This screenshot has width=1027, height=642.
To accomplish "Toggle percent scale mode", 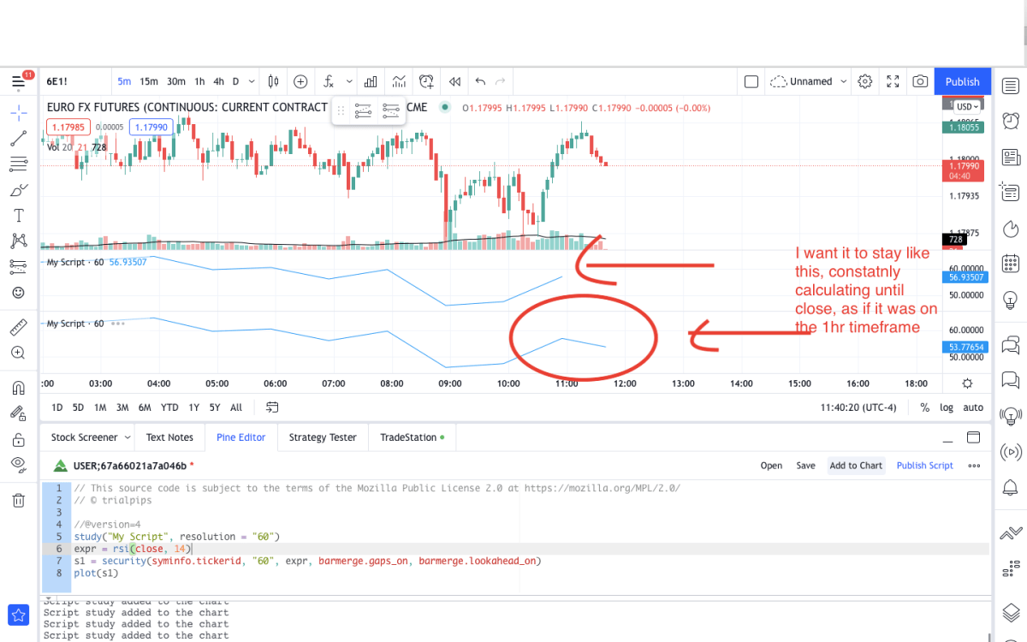I will [925, 407].
